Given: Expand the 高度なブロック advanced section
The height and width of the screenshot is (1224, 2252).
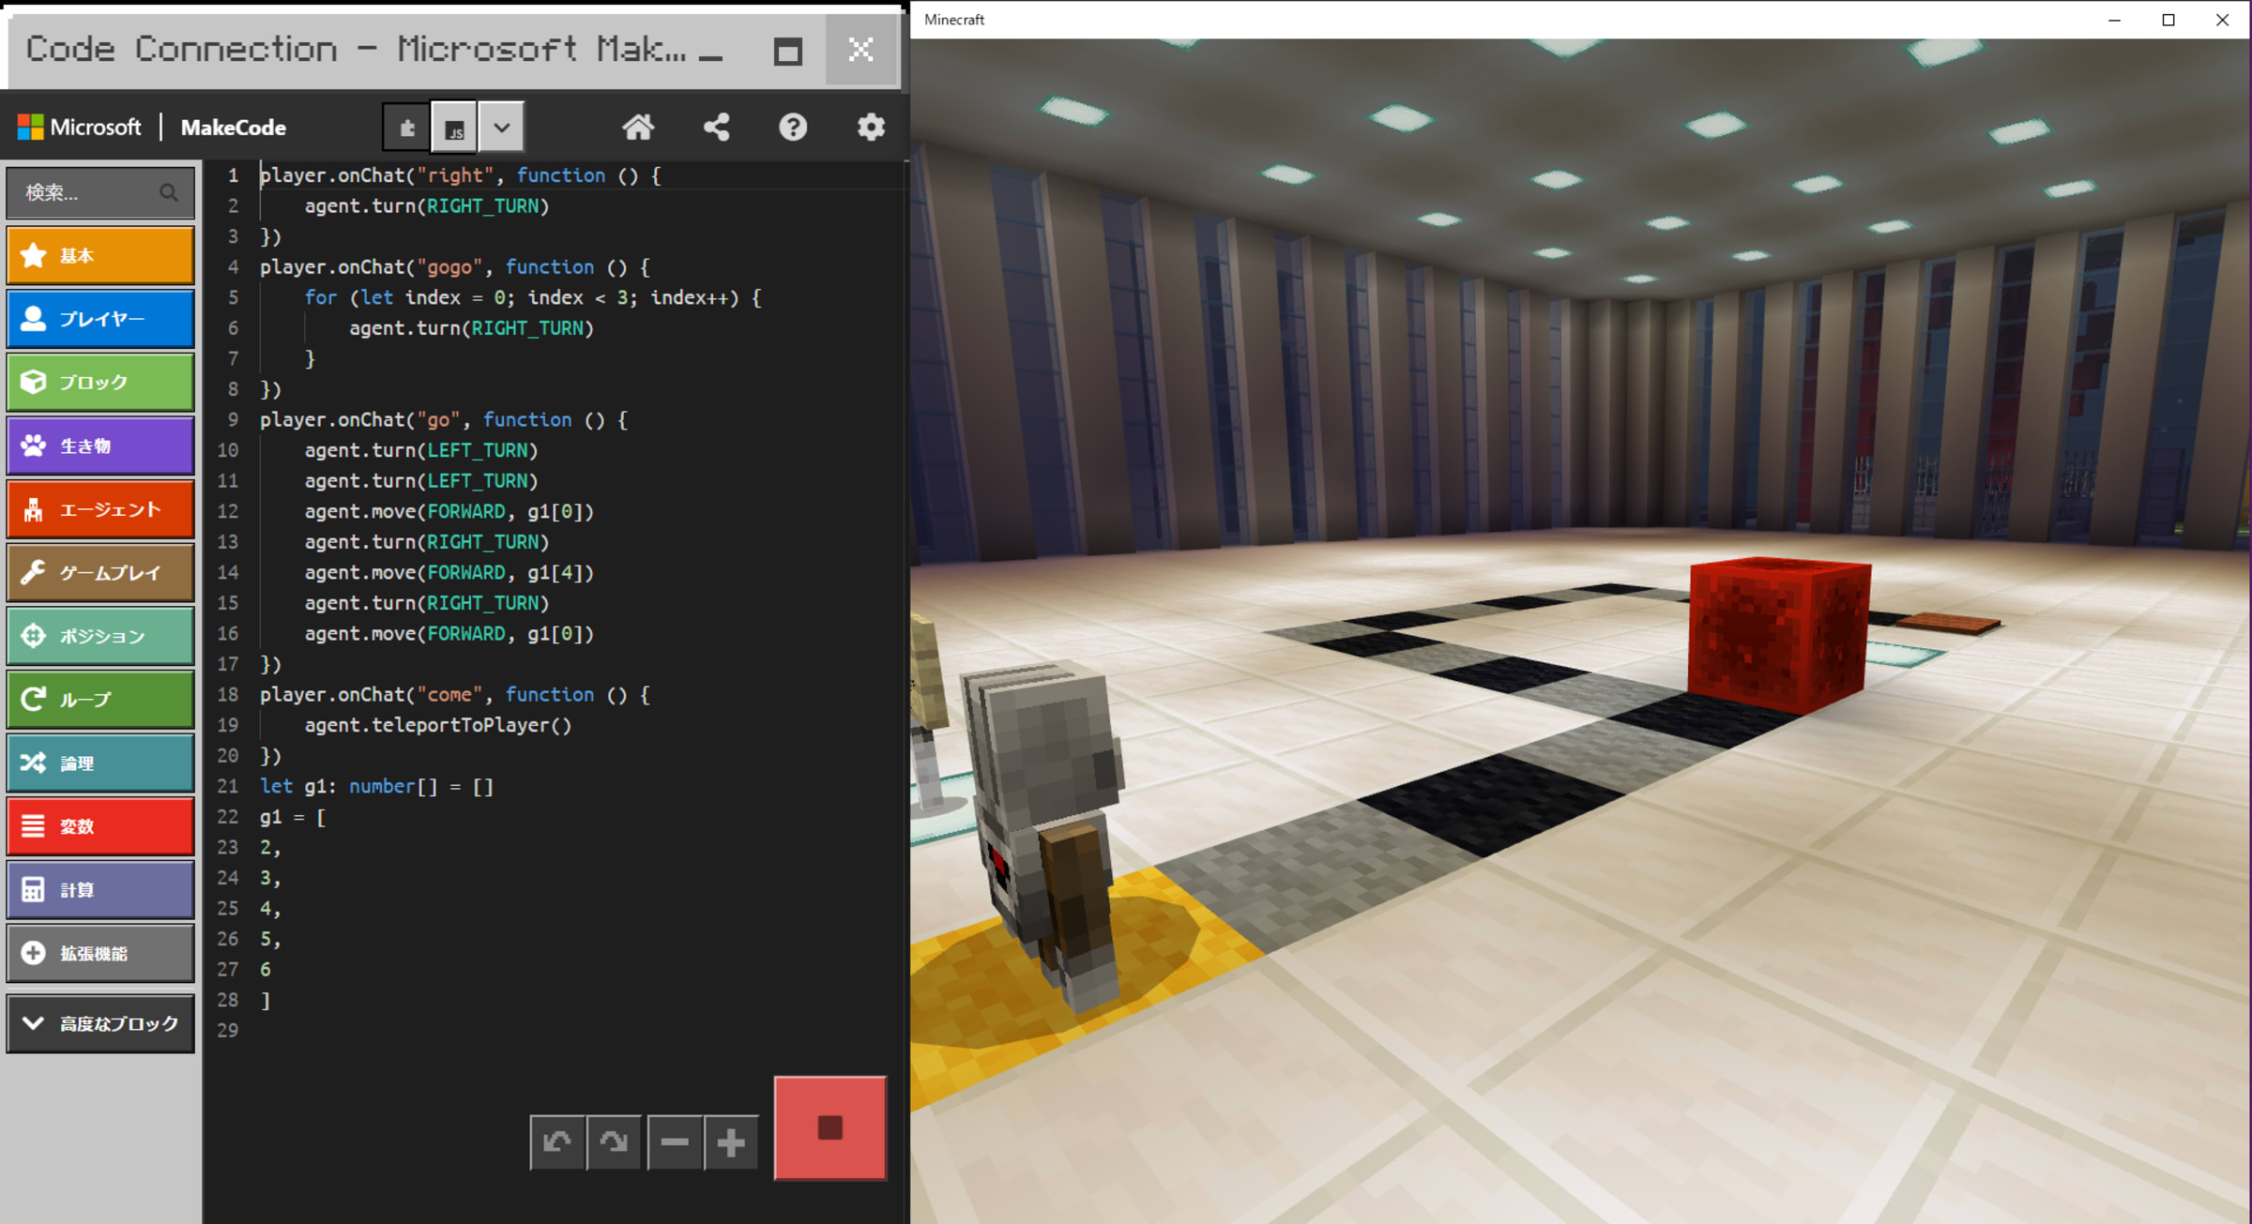Looking at the screenshot, I should [100, 1023].
